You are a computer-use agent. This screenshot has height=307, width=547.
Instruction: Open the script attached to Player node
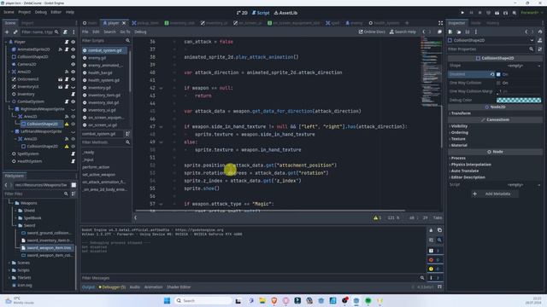tap(67, 42)
